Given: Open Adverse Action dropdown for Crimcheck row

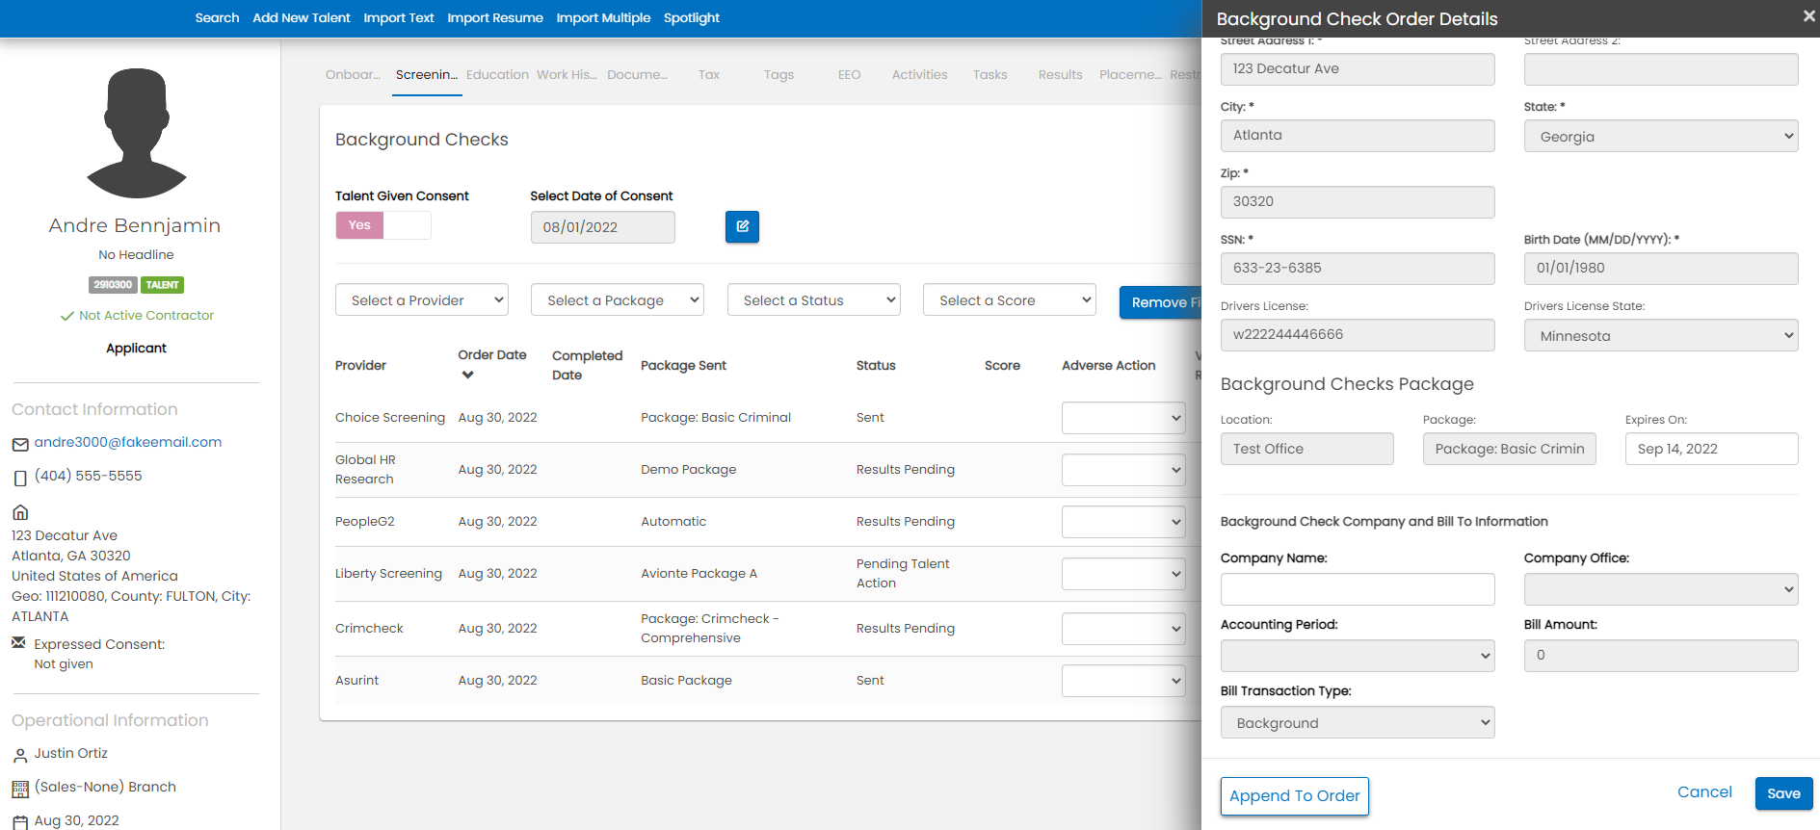Looking at the screenshot, I should pyautogui.click(x=1123, y=629).
